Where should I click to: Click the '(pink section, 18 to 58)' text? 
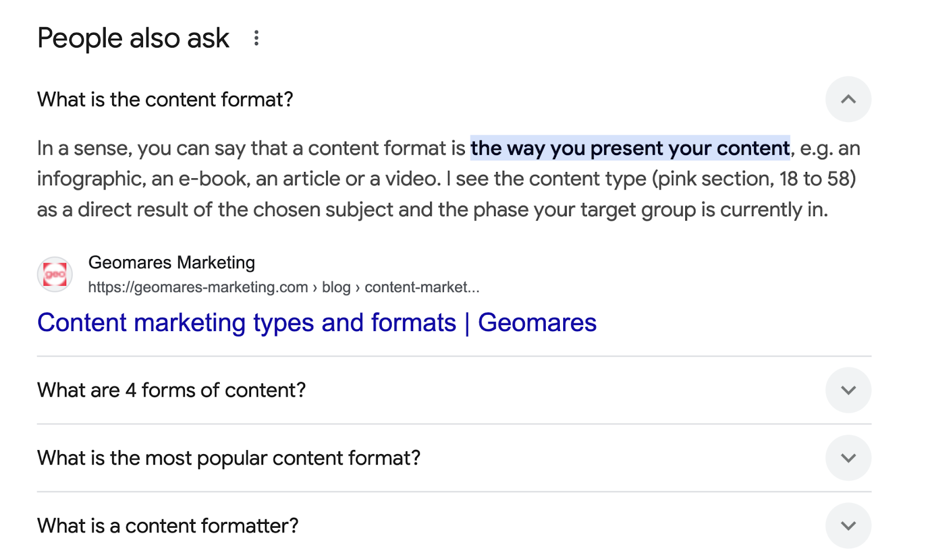(x=754, y=179)
